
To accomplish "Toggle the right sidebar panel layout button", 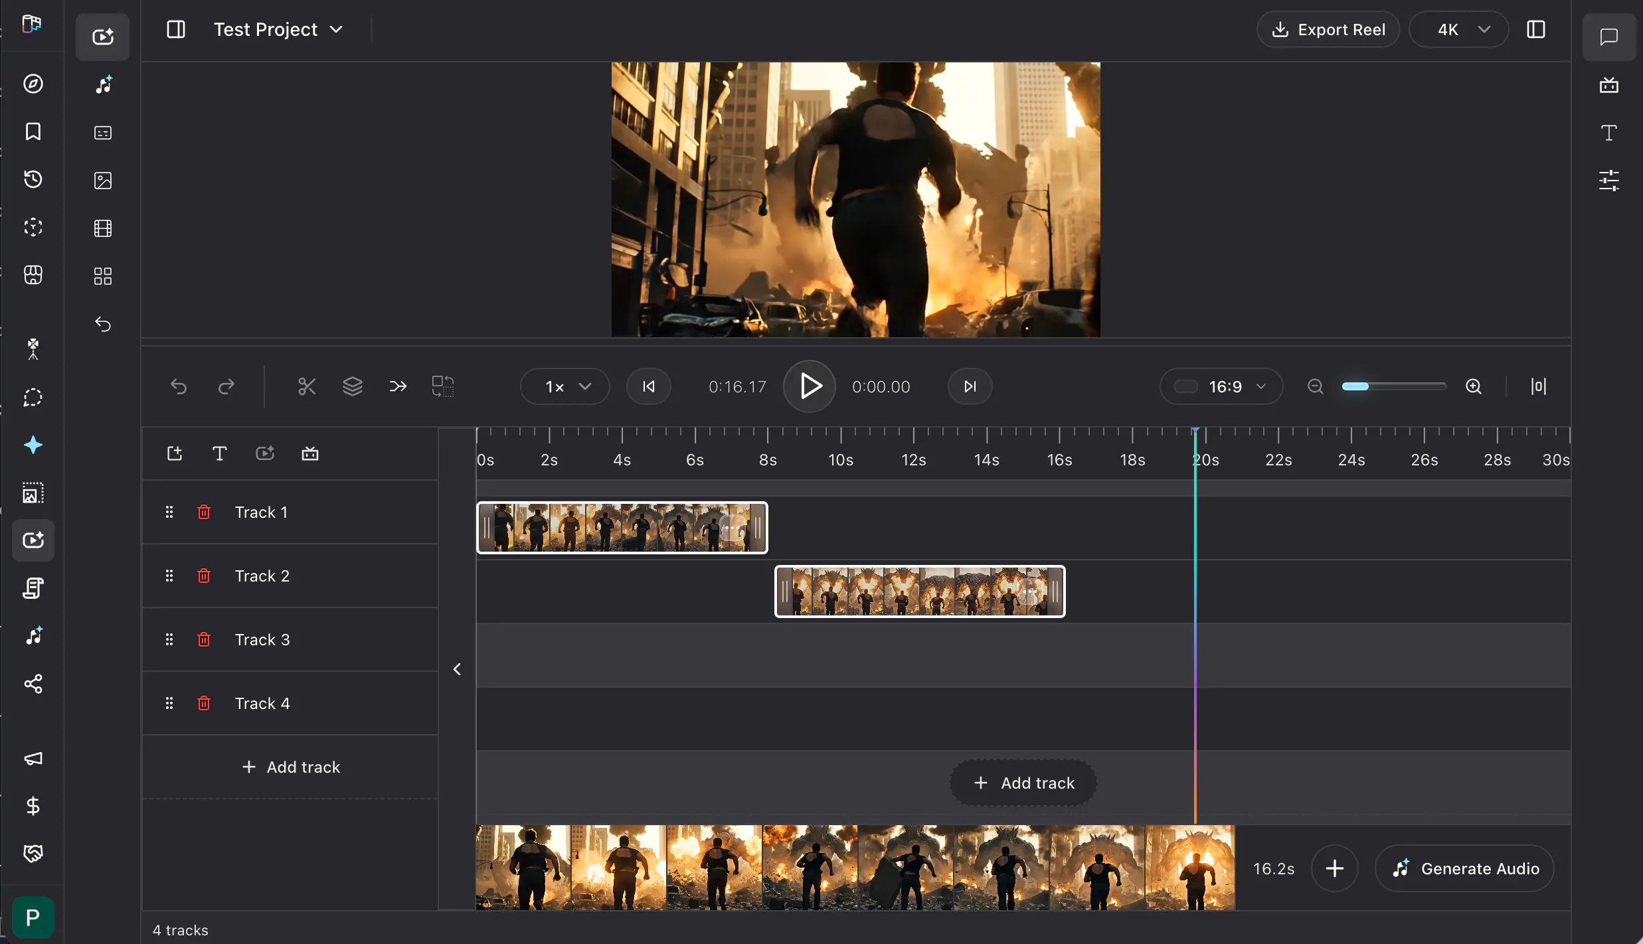I will tap(1536, 29).
